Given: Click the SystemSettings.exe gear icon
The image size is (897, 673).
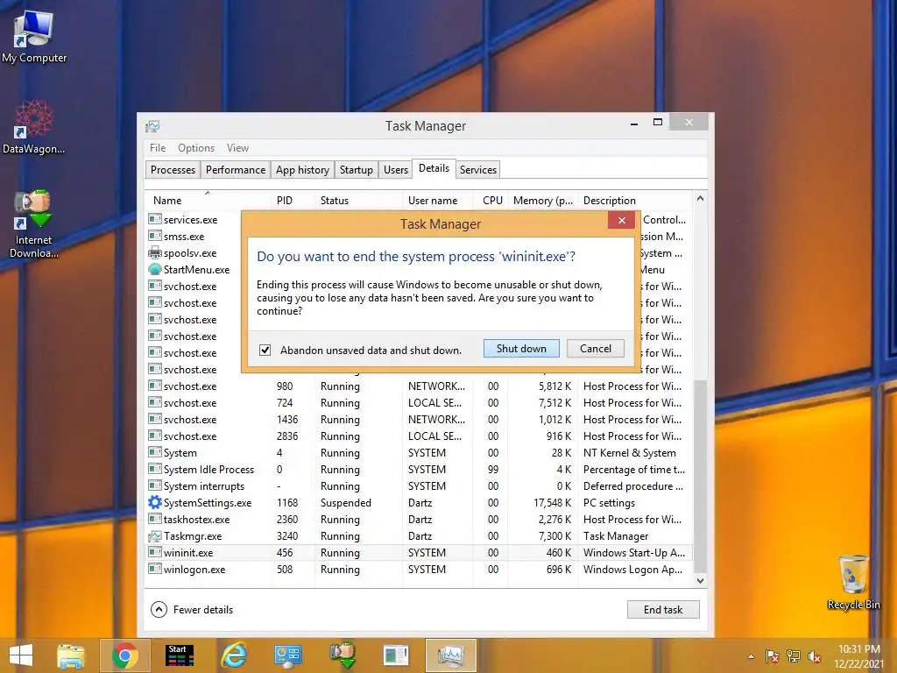Looking at the screenshot, I should 154,502.
